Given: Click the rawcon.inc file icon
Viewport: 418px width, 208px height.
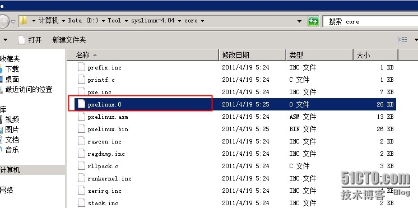Looking at the screenshot, I should (x=81, y=141).
